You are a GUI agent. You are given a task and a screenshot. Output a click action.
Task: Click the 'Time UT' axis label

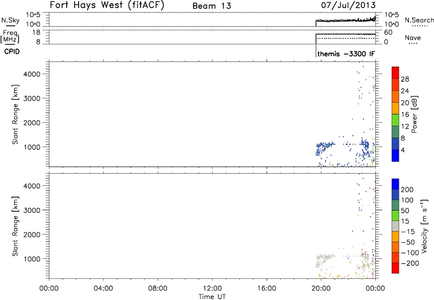click(212, 297)
